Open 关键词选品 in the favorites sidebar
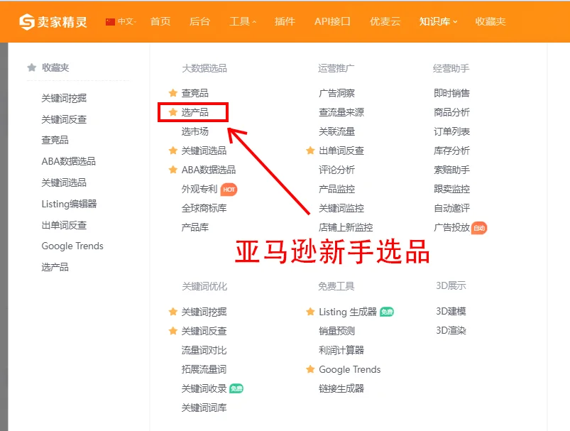 [x=64, y=182]
